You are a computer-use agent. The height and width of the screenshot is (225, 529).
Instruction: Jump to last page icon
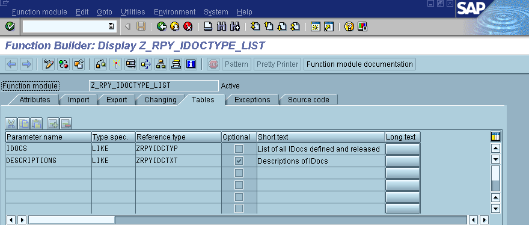(295, 26)
